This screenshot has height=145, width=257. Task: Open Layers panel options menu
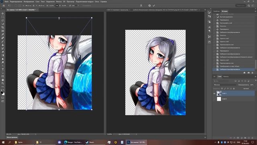point(255,77)
